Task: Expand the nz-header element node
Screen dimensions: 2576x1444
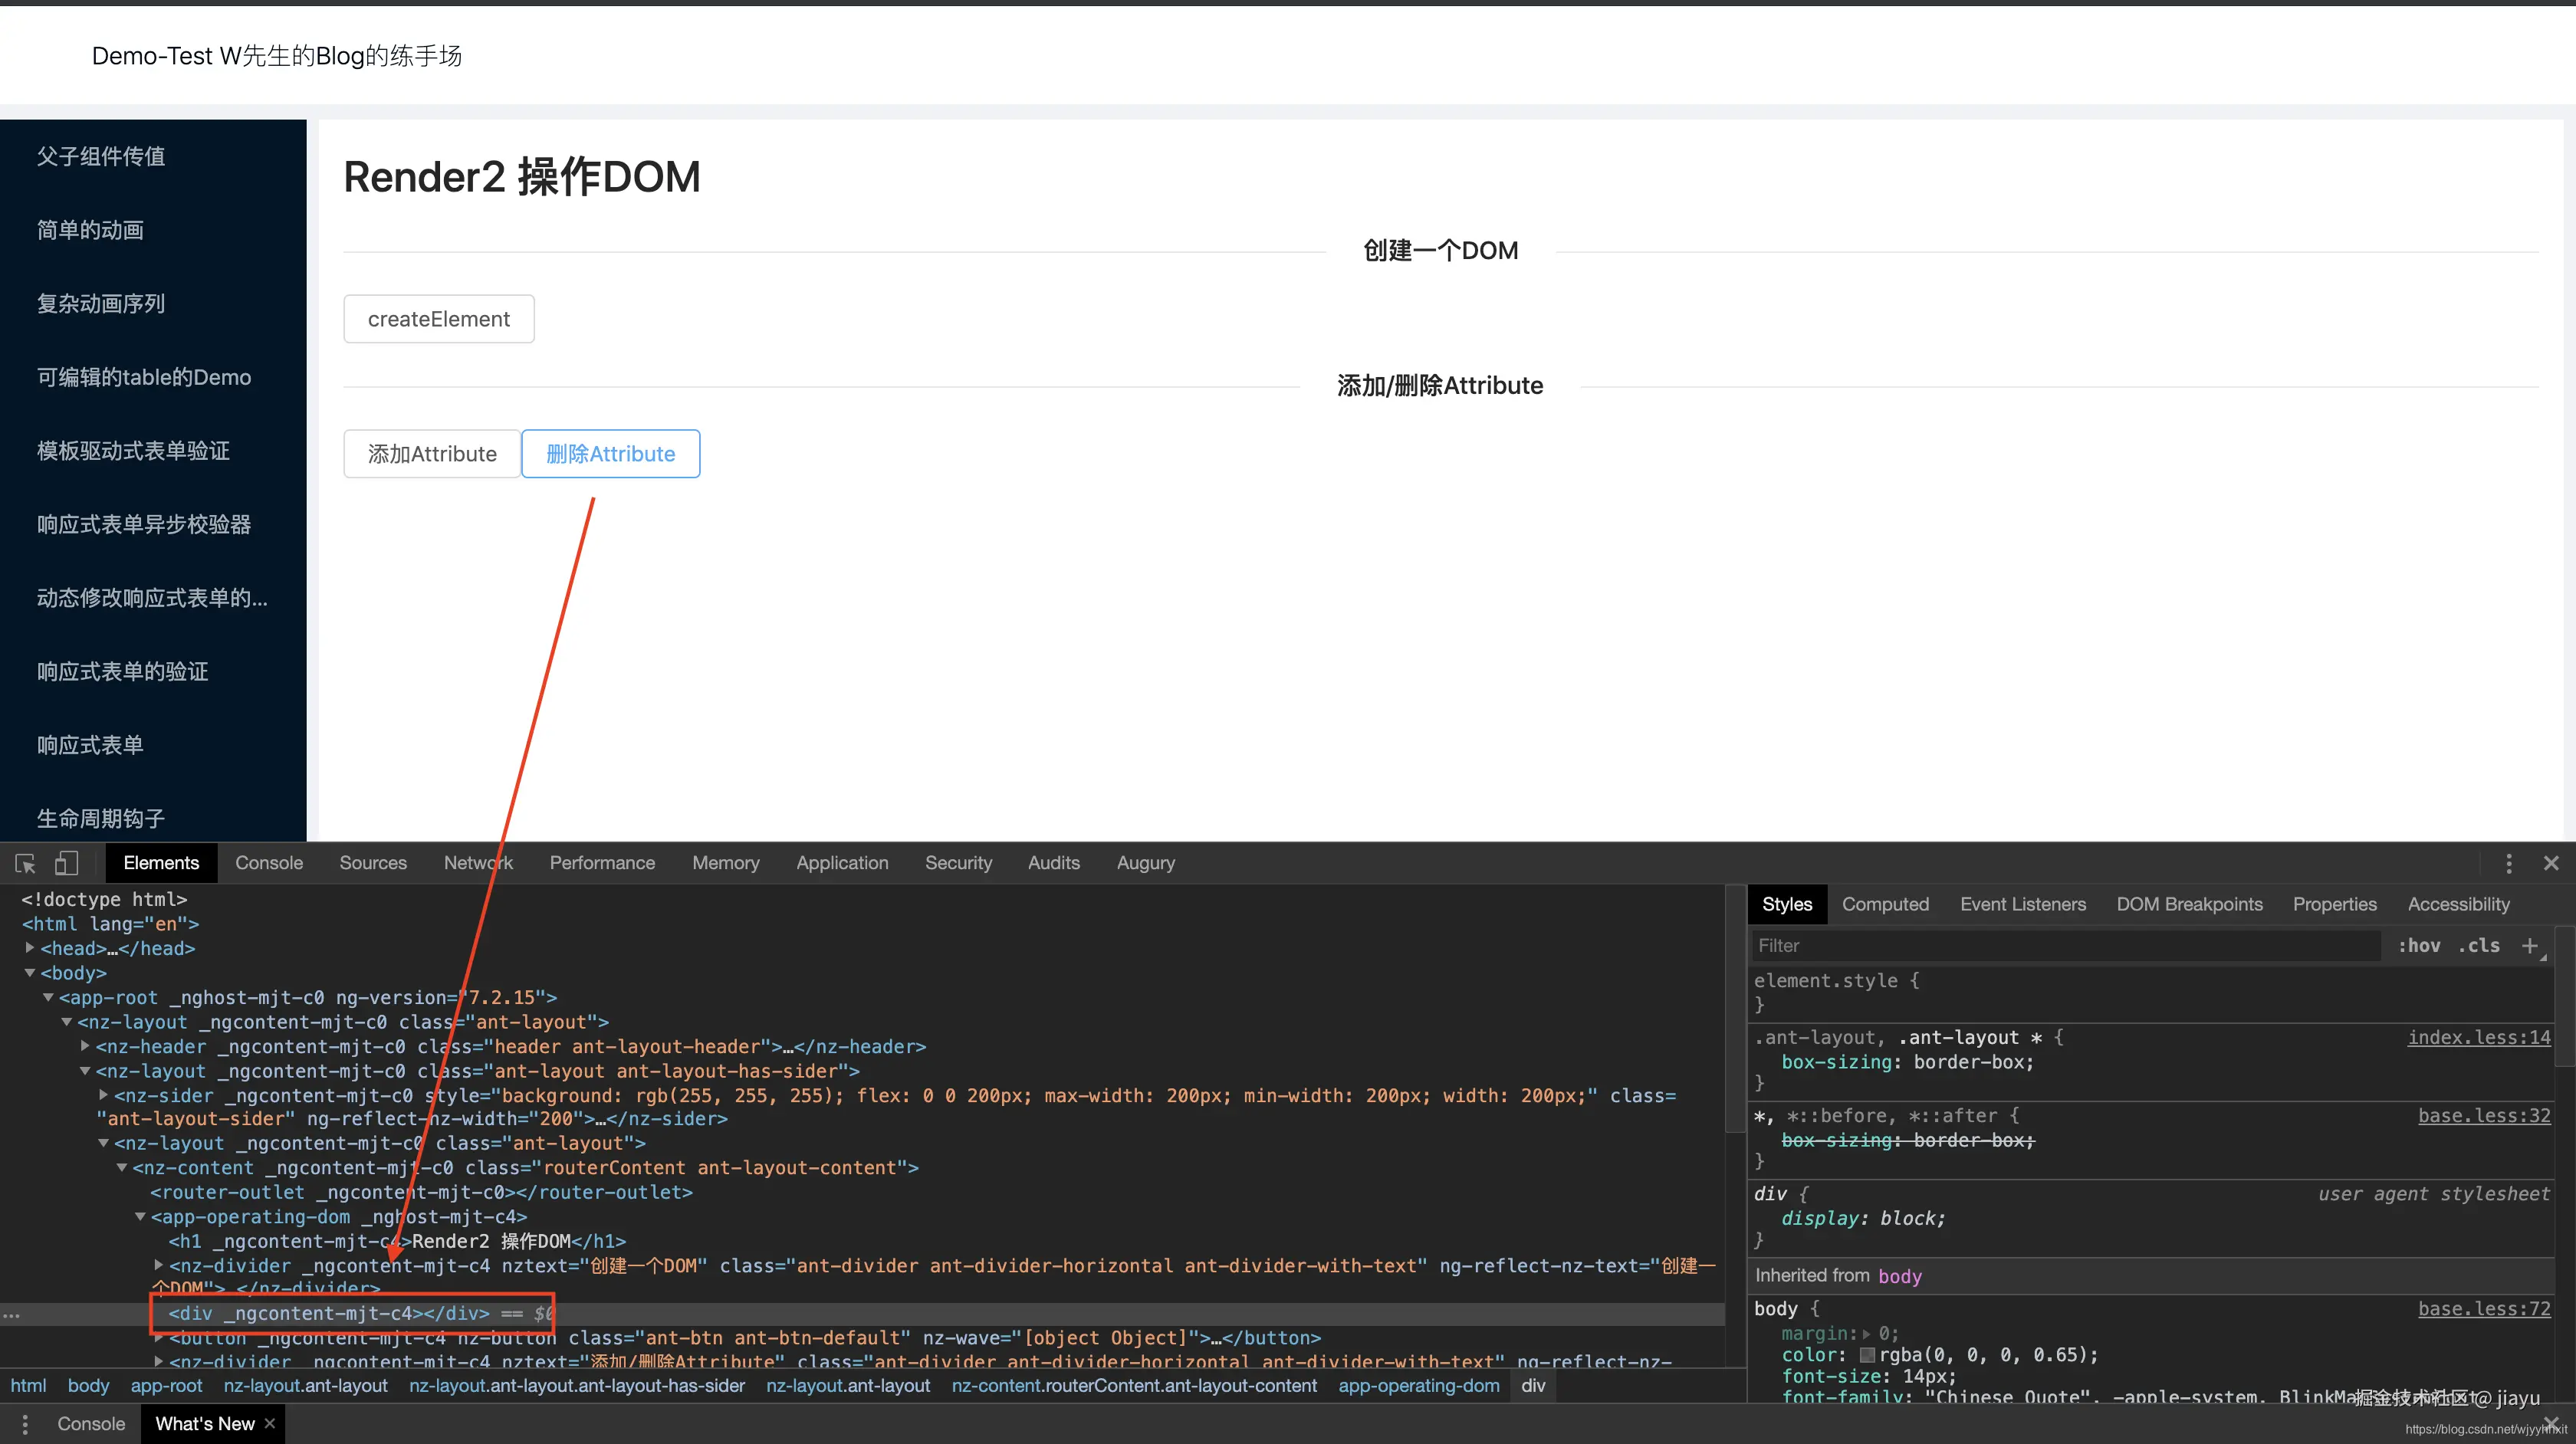Action: (x=85, y=1046)
